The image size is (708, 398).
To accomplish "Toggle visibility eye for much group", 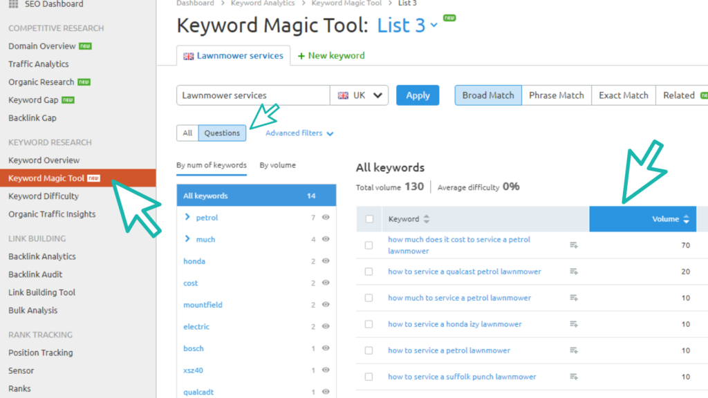I will pyautogui.click(x=326, y=239).
